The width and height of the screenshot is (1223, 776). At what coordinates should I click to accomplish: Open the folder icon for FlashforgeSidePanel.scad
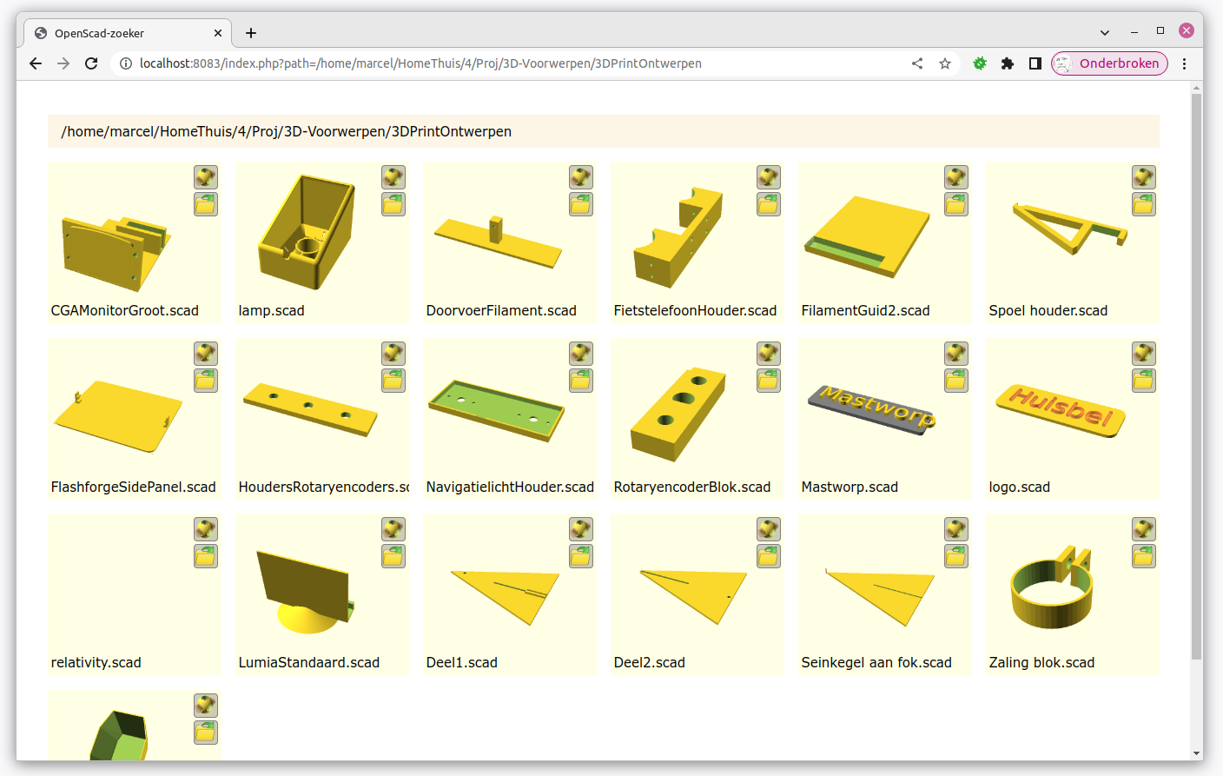pos(206,381)
